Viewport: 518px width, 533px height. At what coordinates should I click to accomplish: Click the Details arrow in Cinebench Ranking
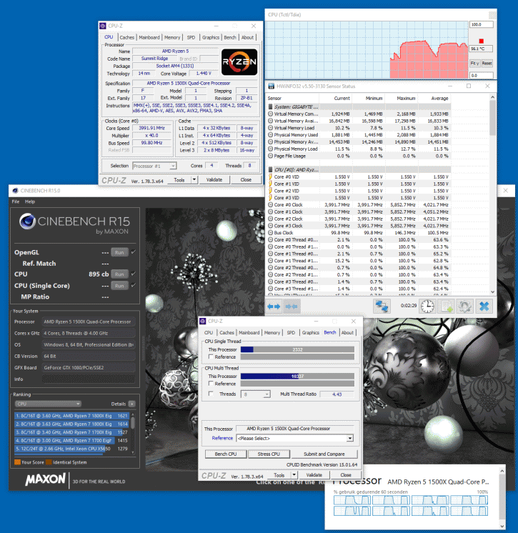coord(132,404)
